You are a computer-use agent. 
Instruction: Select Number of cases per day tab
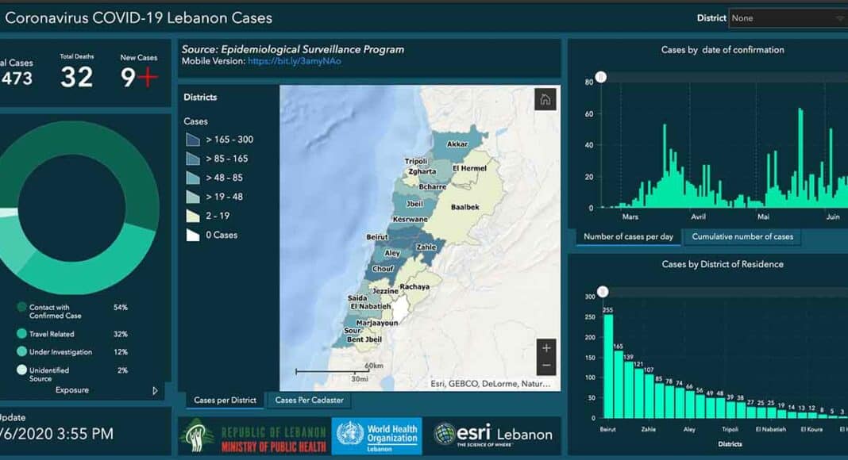tap(628, 237)
